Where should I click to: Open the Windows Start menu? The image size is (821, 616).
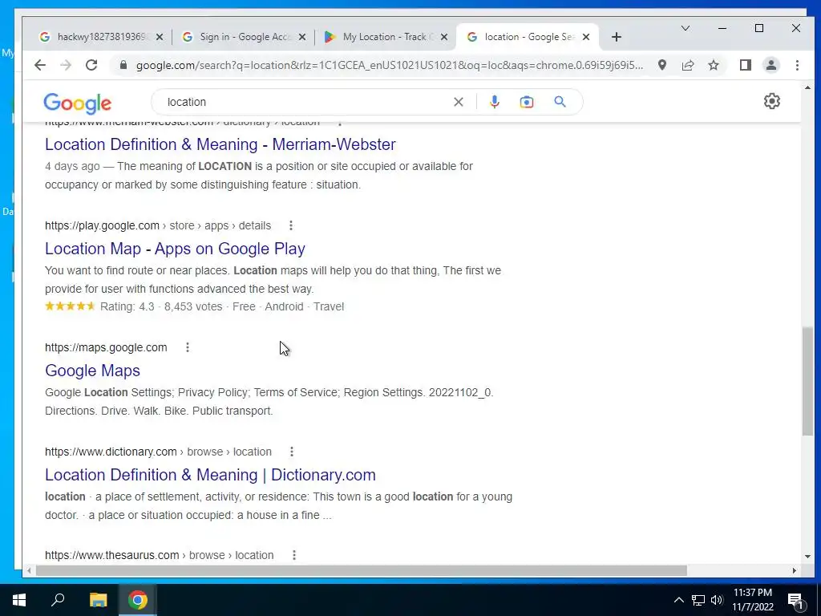(19, 600)
